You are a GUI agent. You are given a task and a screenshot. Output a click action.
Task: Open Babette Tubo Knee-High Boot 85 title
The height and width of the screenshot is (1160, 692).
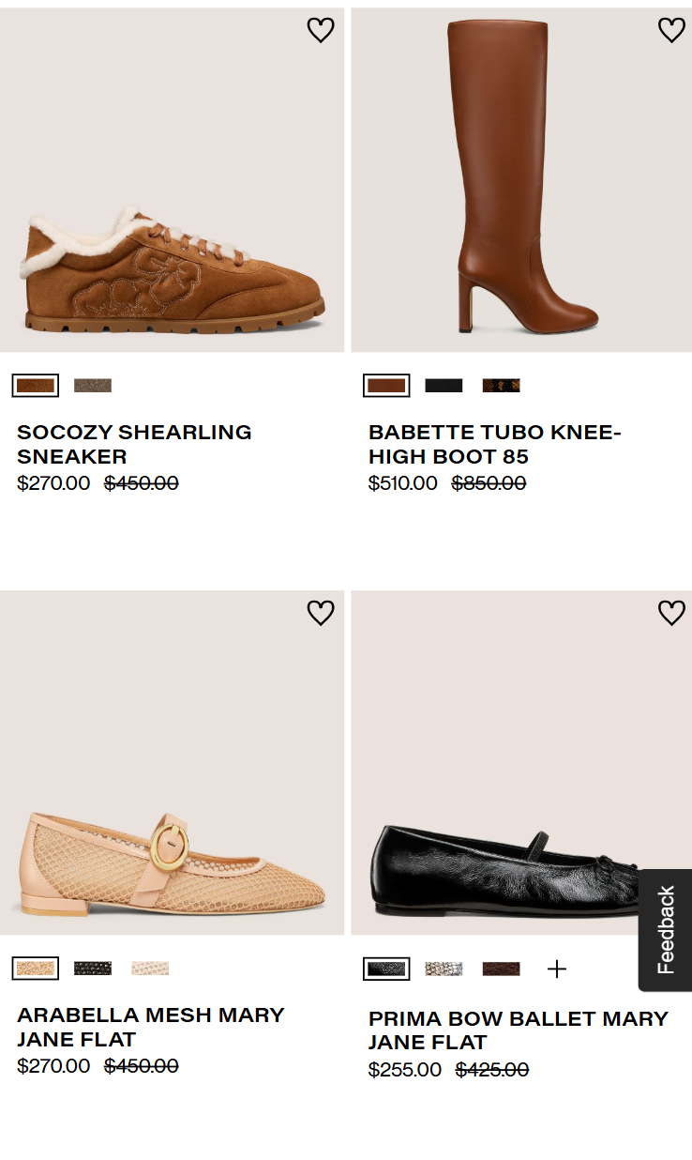(494, 444)
